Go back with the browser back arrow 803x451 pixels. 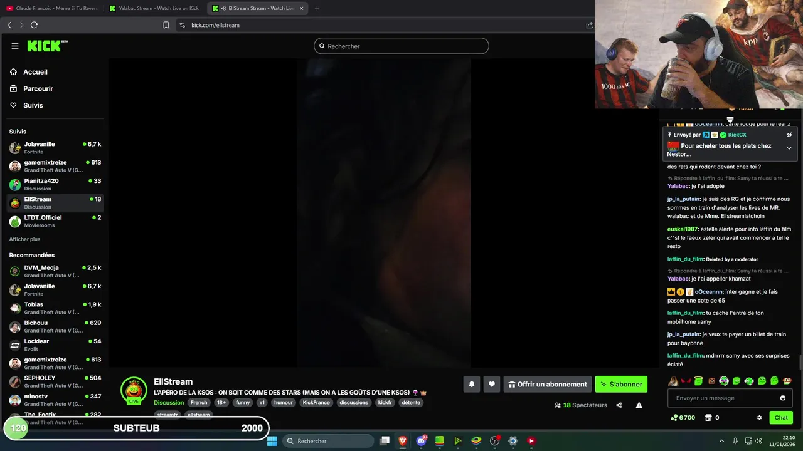point(9,25)
